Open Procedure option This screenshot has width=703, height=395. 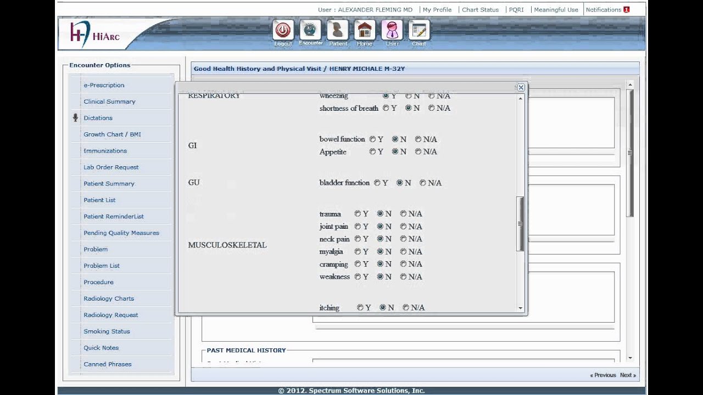[x=98, y=283]
